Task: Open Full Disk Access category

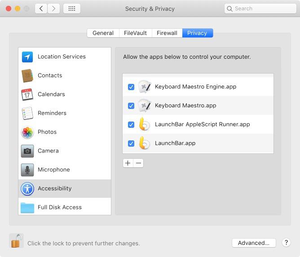Action: coord(59,208)
